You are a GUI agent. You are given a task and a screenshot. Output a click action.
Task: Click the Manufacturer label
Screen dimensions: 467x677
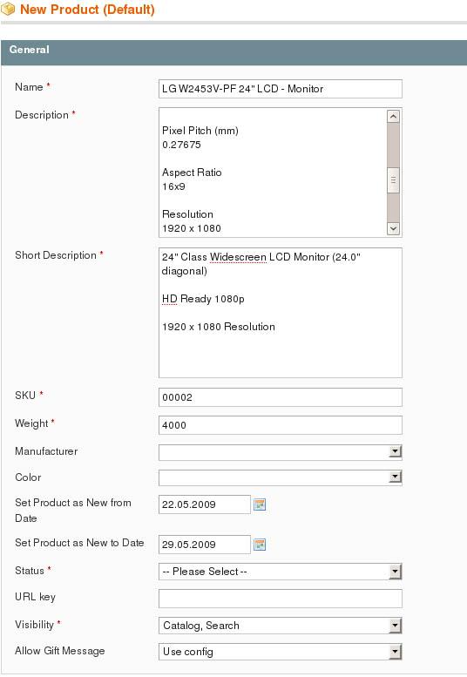(46, 451)
